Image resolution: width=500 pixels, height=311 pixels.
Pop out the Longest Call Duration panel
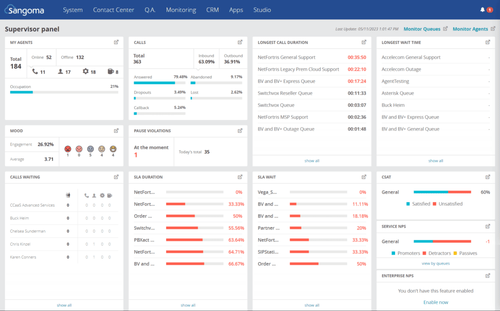click(x=364, y=42)
